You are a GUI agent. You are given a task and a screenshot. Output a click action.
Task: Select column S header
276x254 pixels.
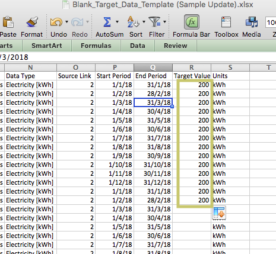click(x=230, y=67)
